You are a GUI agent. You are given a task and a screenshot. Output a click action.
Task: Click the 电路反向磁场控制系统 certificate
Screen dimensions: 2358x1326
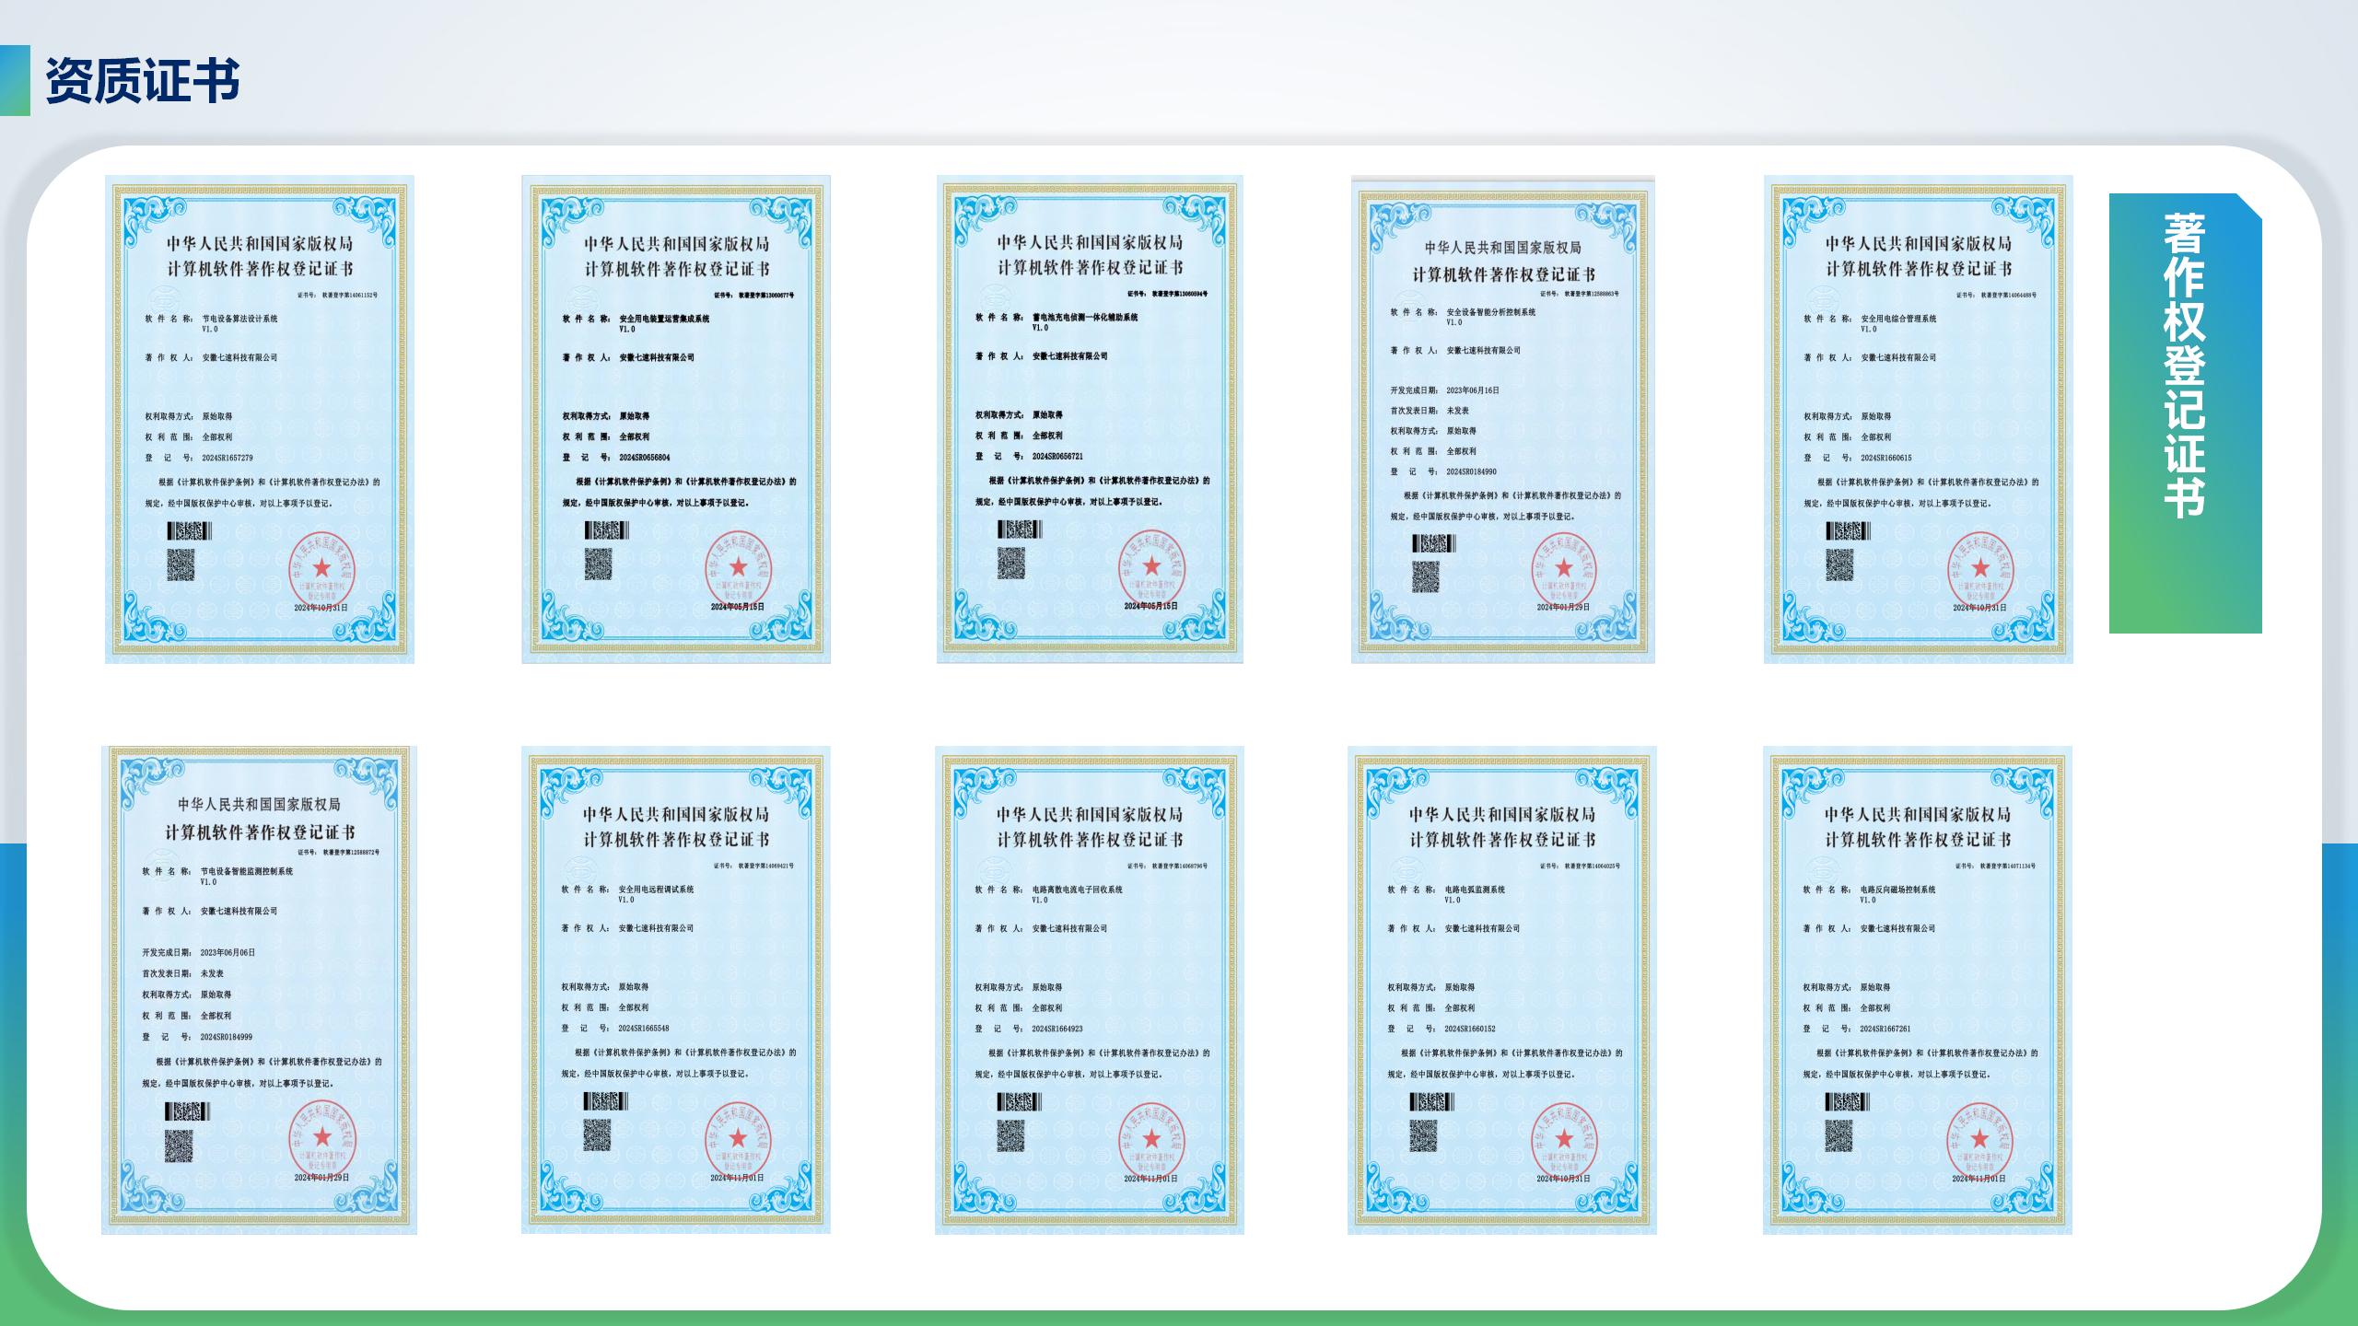pyautogui.click(x=1917, y=990)
